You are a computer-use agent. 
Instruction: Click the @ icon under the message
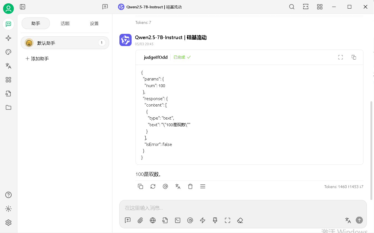pos(165,186)
